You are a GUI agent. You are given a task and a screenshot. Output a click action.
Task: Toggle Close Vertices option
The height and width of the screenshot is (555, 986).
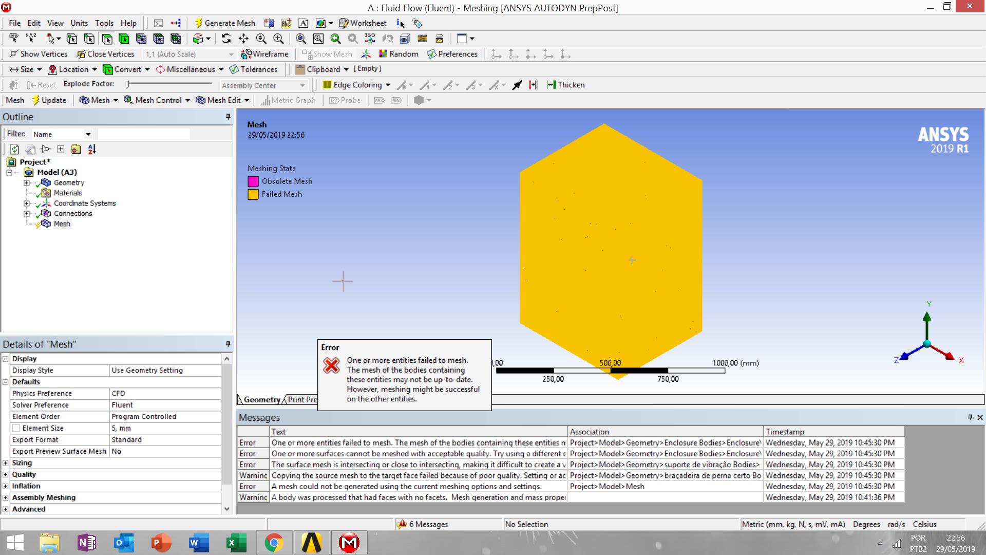click(105, 54)
